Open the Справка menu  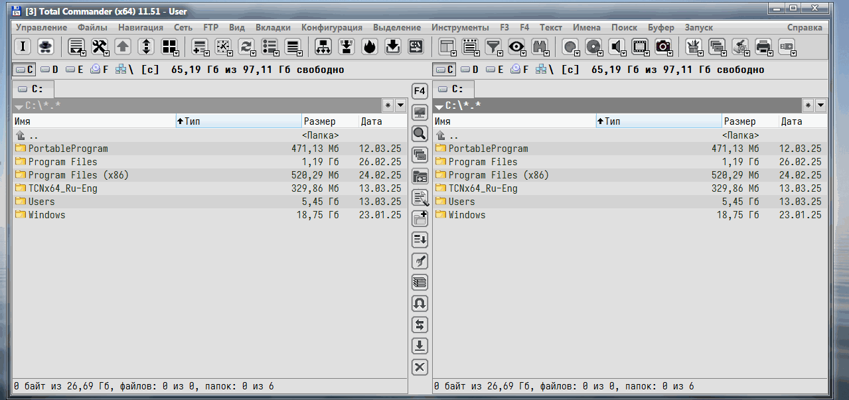[x=805, y=28]
